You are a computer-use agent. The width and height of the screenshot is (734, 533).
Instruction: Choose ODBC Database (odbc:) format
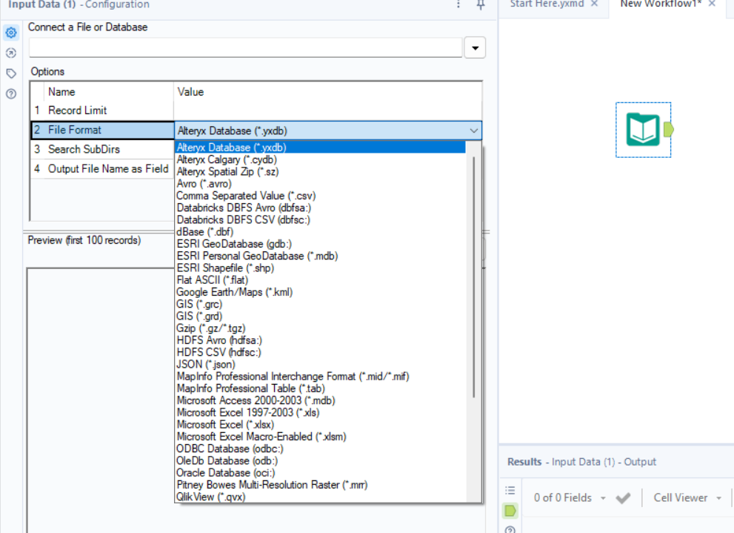coord(320,449)
